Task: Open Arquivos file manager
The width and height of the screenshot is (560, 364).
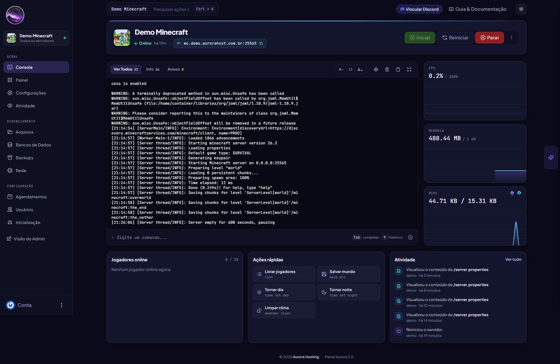Action: pos(36,132)
